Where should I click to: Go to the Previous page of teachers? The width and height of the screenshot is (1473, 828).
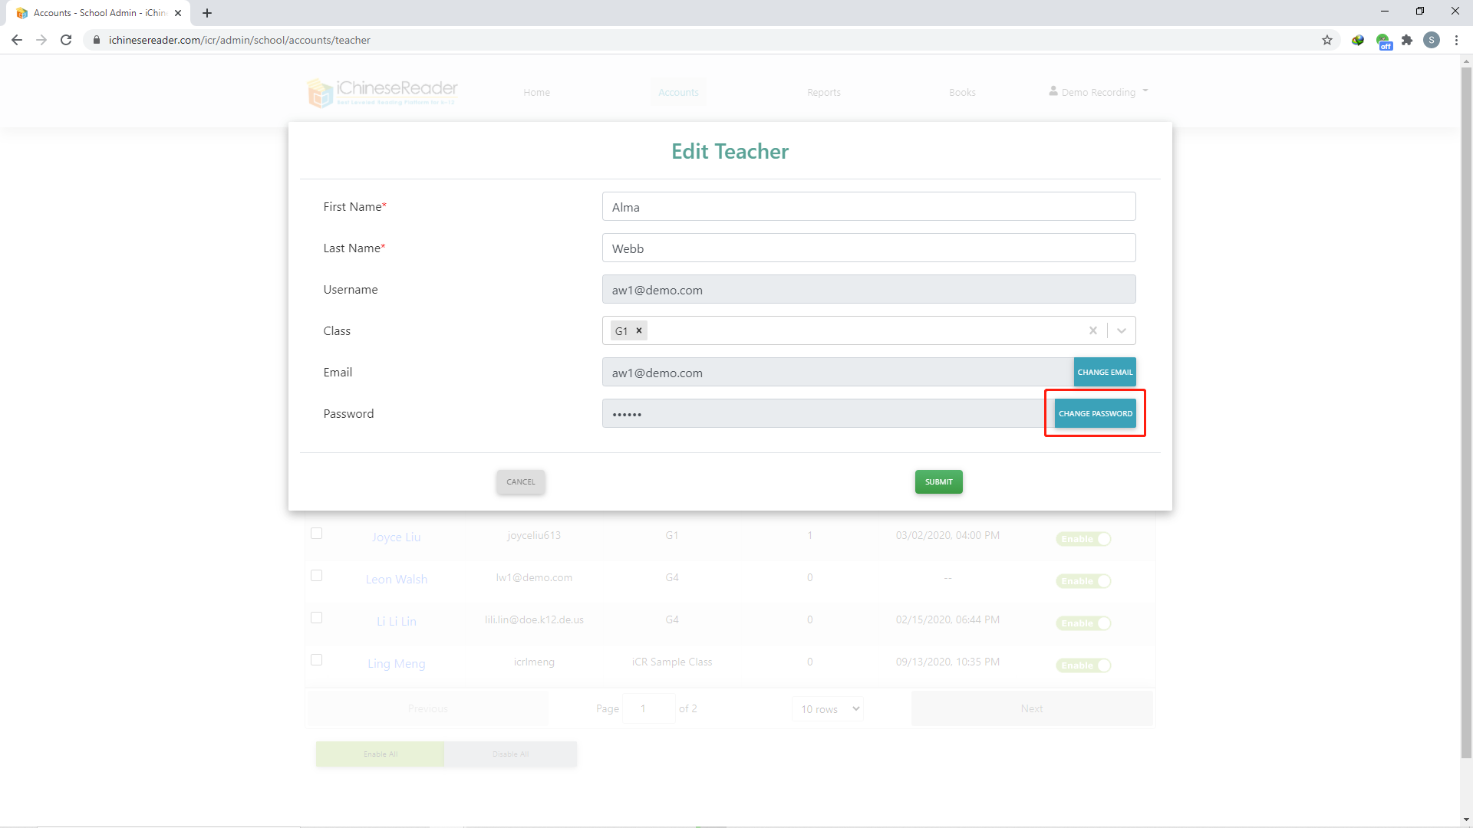click(x=428, y=708)
